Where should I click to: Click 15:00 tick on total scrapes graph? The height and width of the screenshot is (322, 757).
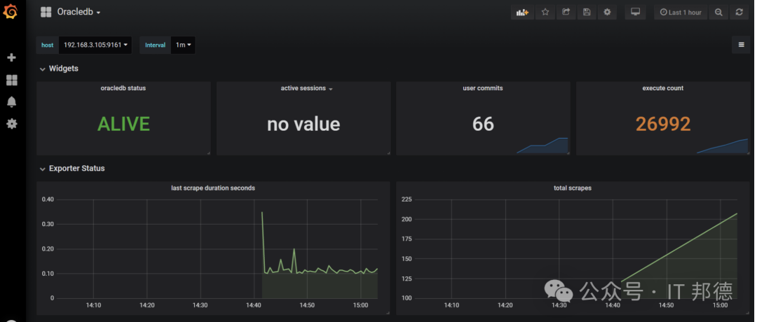point(721,305)
